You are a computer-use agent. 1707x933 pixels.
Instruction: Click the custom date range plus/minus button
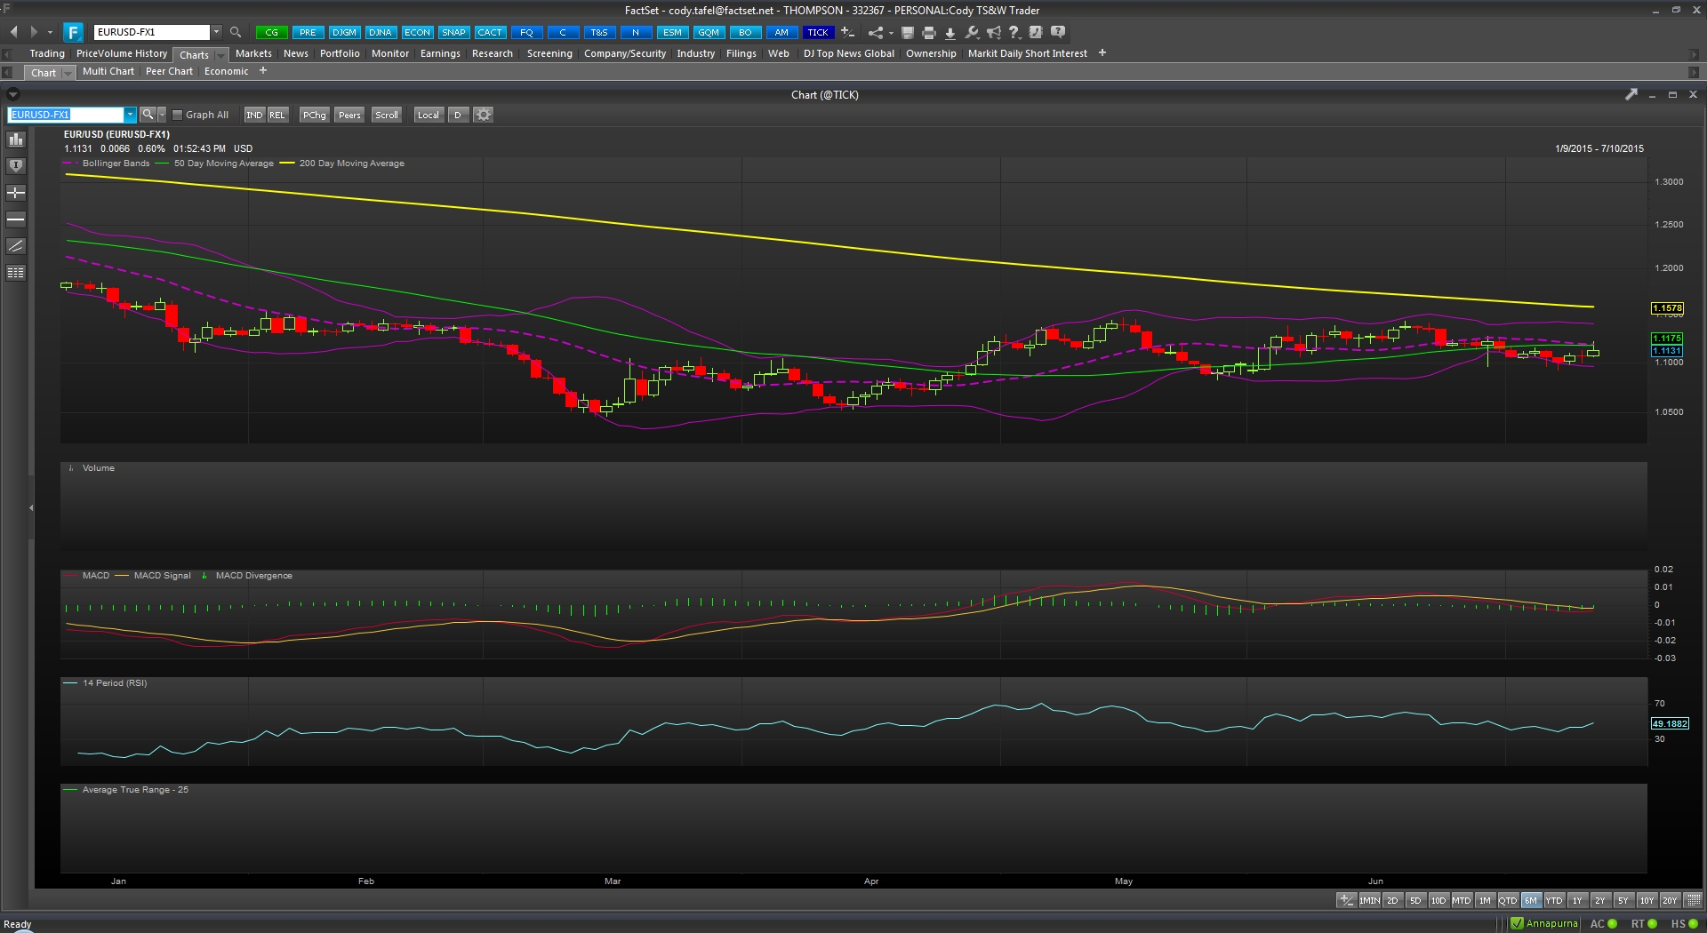(1346, 900)
